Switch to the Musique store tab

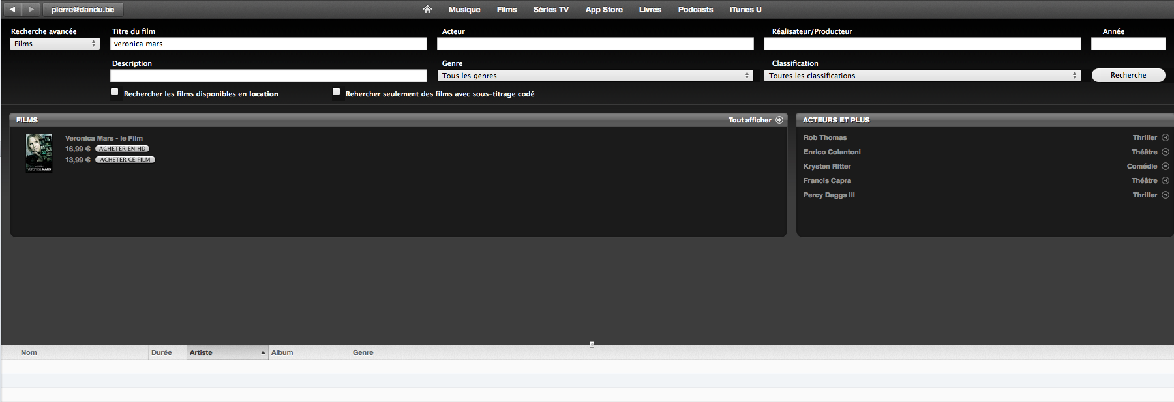[x=464, y=10]
